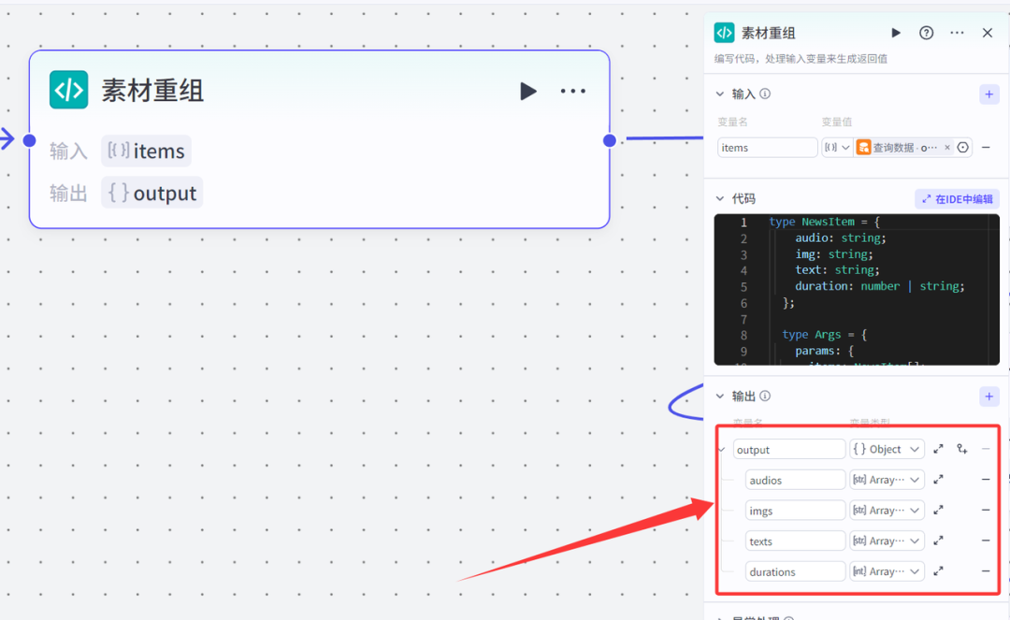The height and width of the screenshot is (620, 1010).
Task: Click the 素材重组 title on canvas card
Action: [x=152, y=90]
